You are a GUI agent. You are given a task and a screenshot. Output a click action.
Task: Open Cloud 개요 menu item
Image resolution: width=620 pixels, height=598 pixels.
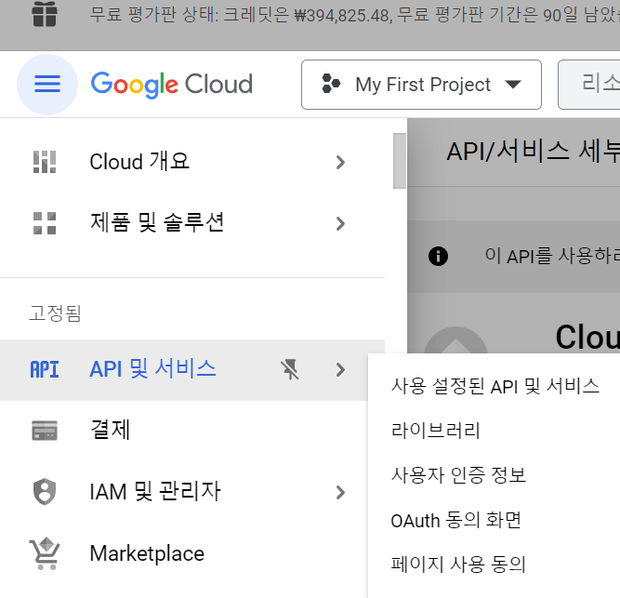pyautogui.click(x=192, y=162)
